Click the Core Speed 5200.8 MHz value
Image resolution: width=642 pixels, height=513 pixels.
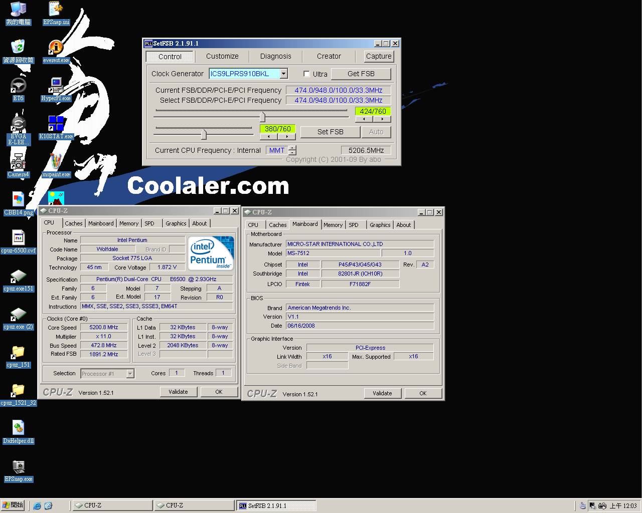[x=104, y=328]
